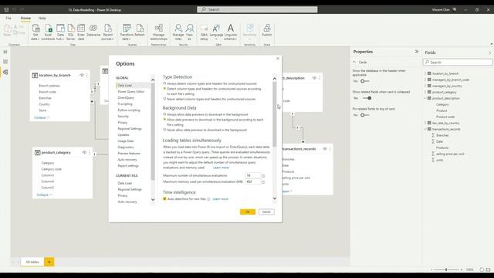
Task: Click the View as roles icon
Action: coord(189,32)
